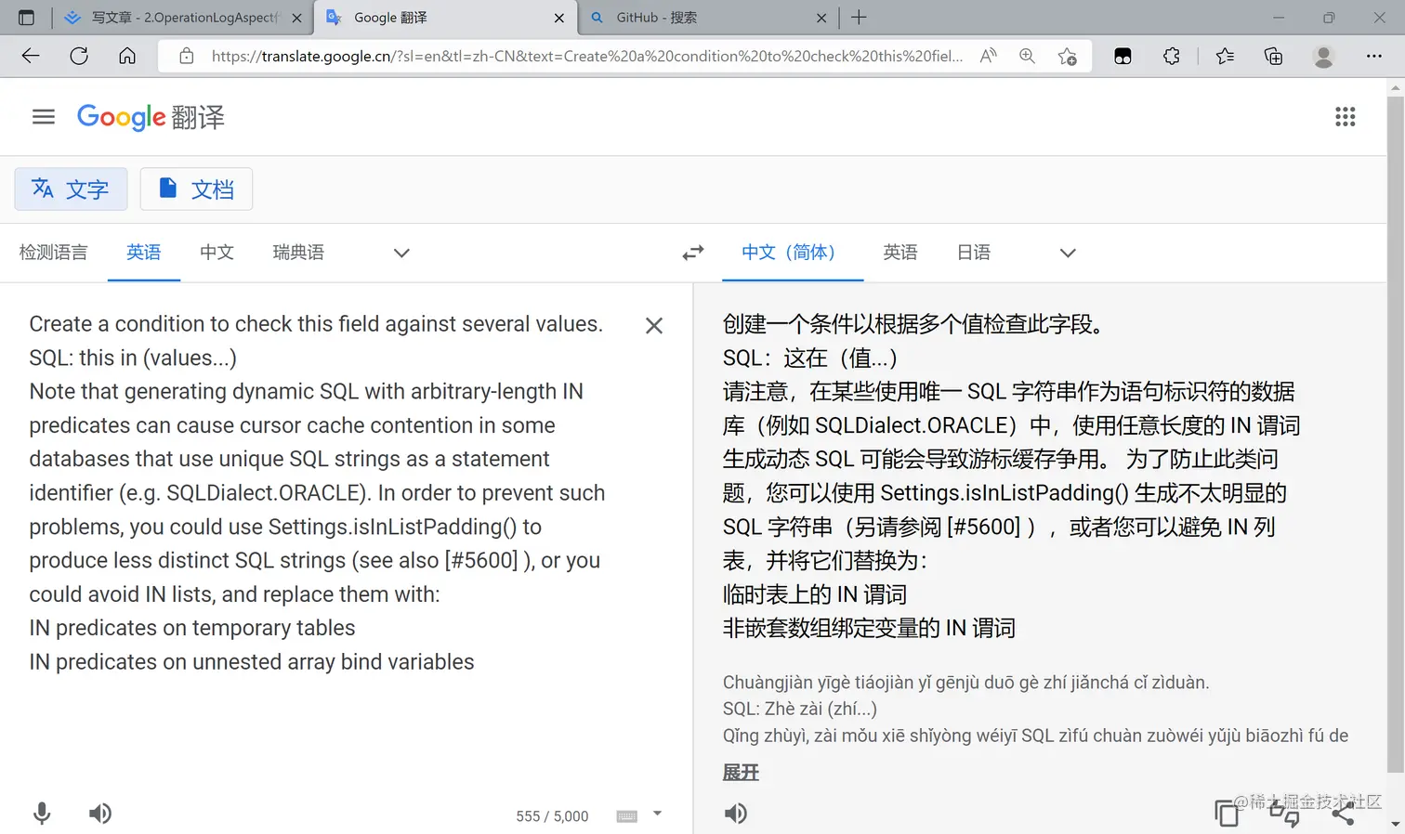Rate this translation
The height and width of the screenshot is (834, 1405).
pos(1284,814)
